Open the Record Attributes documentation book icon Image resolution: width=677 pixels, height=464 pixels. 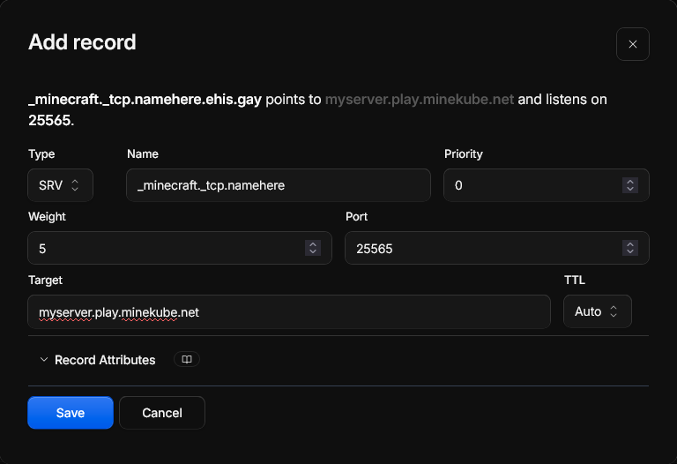tap(187, 359)
